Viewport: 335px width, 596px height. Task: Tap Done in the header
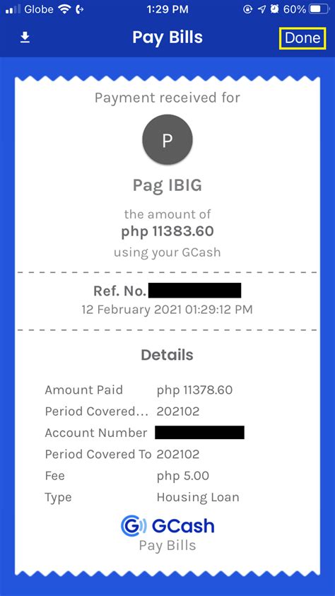[302, 38]
